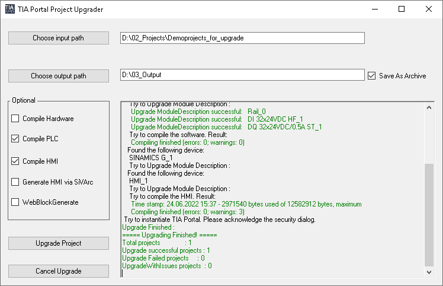
Task: Click into the input path text field
Action: click(242, 38)
